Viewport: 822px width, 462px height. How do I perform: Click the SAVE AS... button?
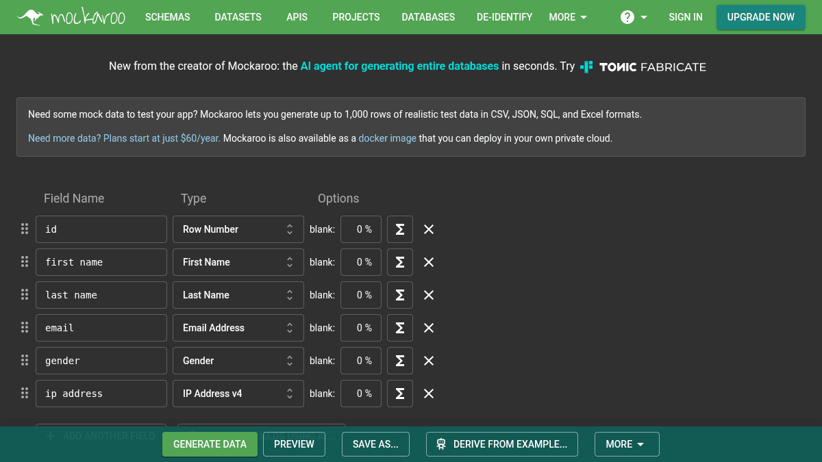point(375,444)
